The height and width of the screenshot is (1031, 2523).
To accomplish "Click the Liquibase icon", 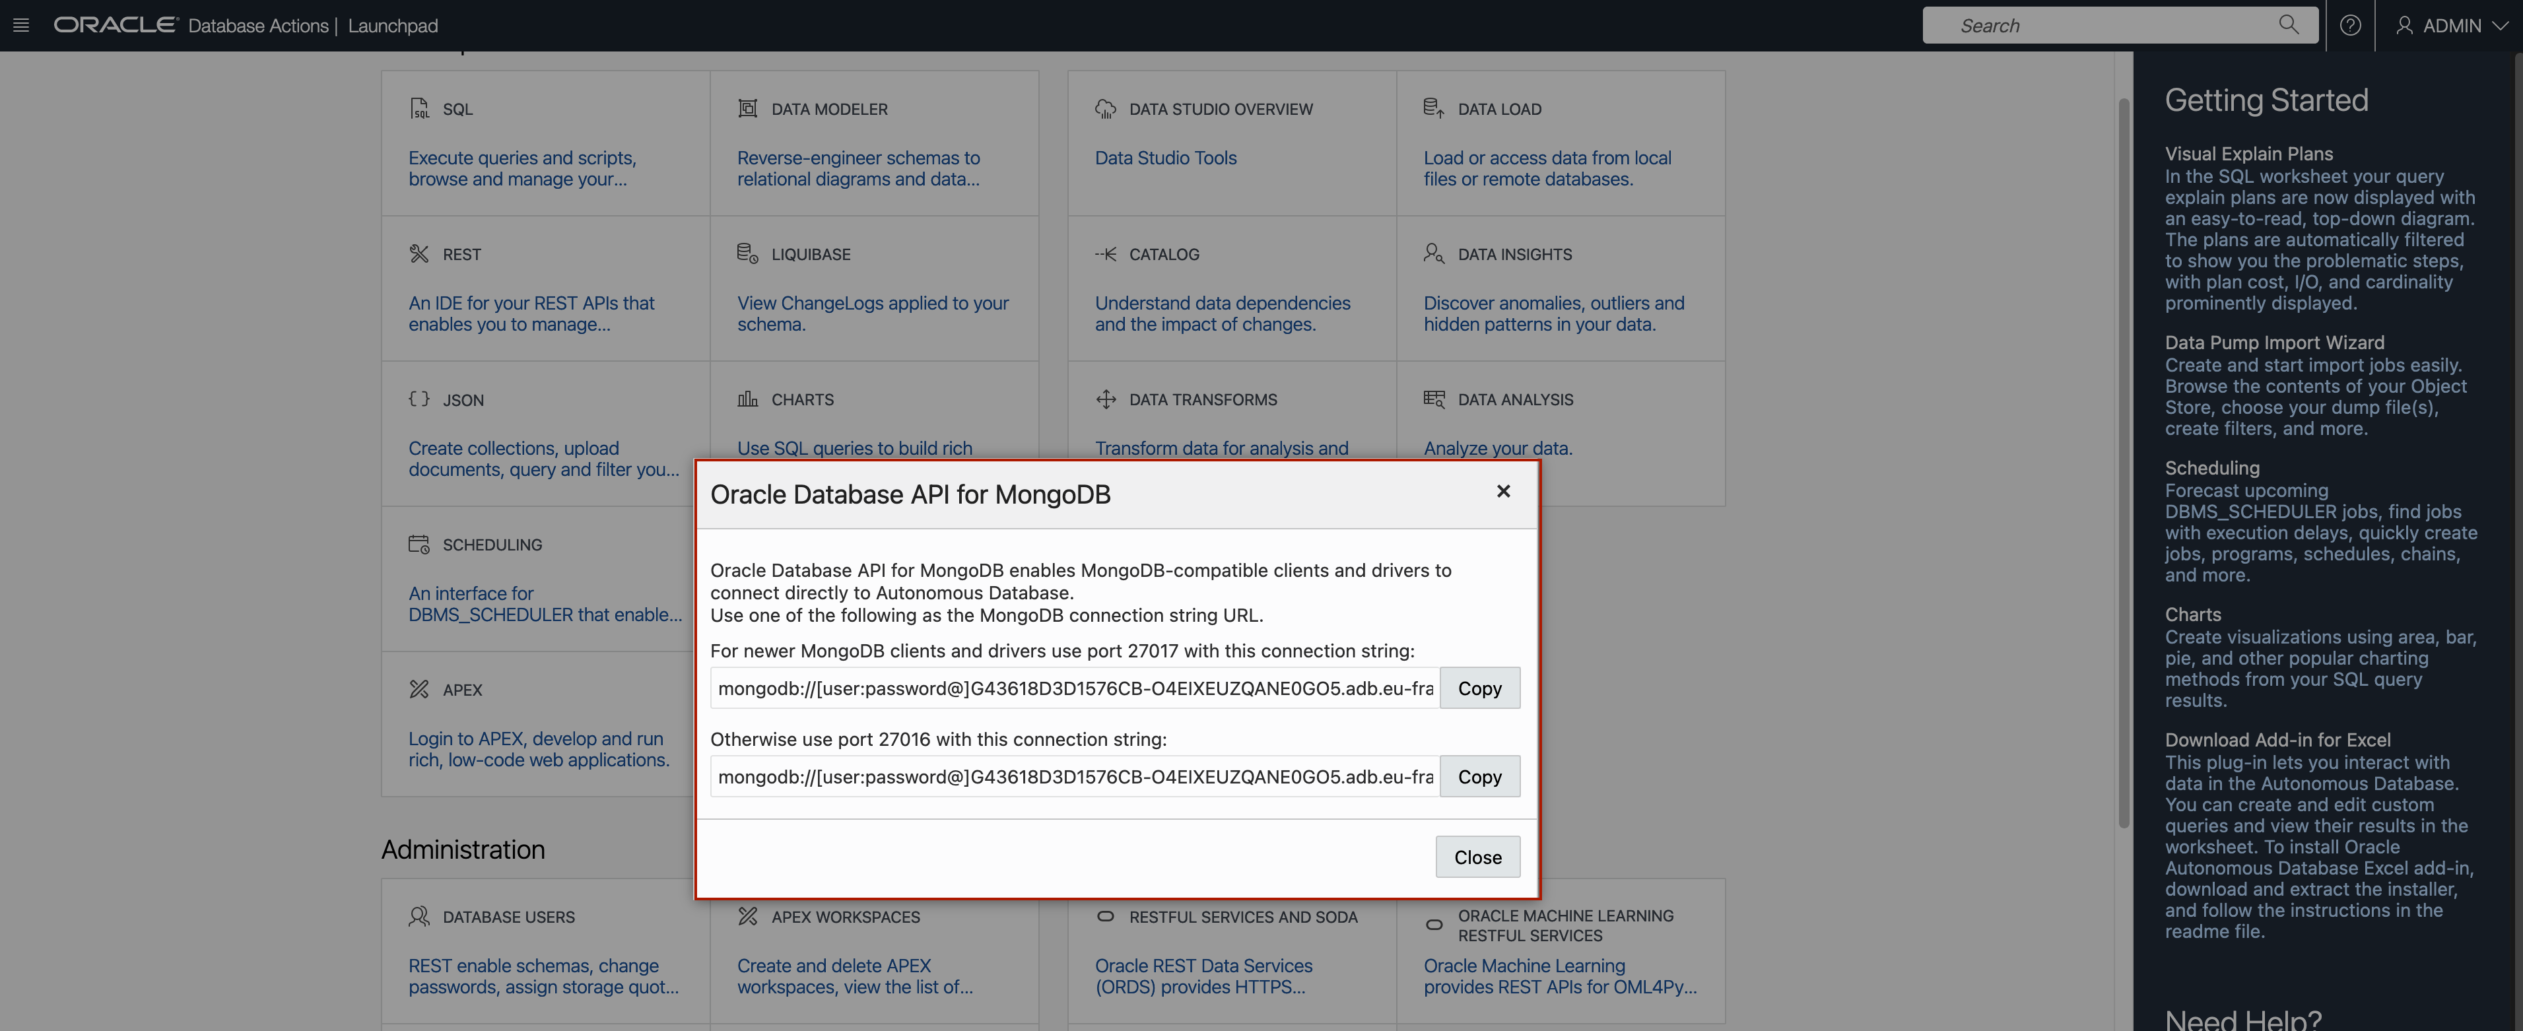I will coord(749,253).
